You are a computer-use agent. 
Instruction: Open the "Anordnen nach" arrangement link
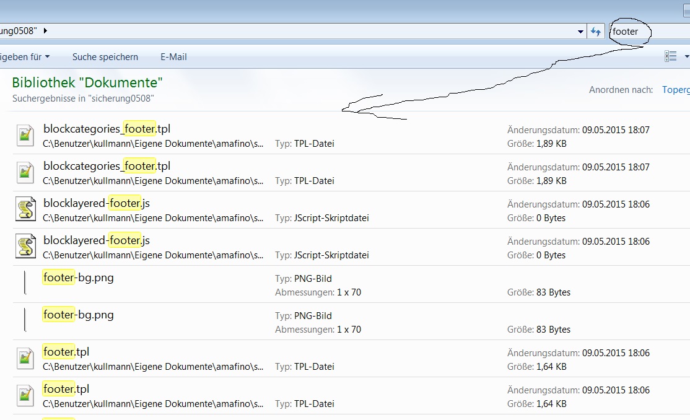pos(676,90)
